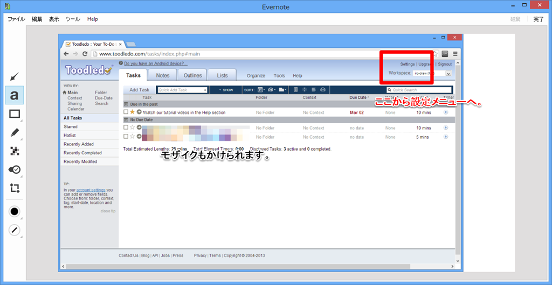Click the 完了 done button
The height and width of the screenshot is (285, 552).
(539, 19)
